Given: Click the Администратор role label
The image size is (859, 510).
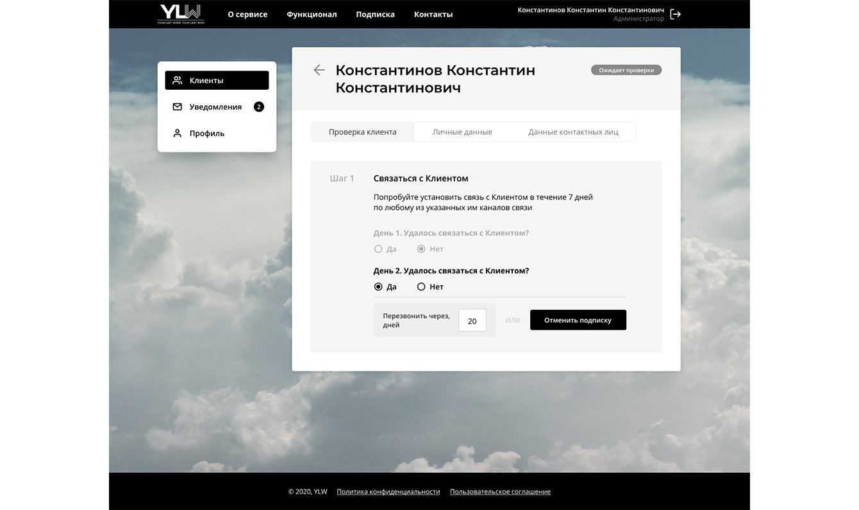Looking at the screenshot, I should pyautogui.click(x=639, y=19).
